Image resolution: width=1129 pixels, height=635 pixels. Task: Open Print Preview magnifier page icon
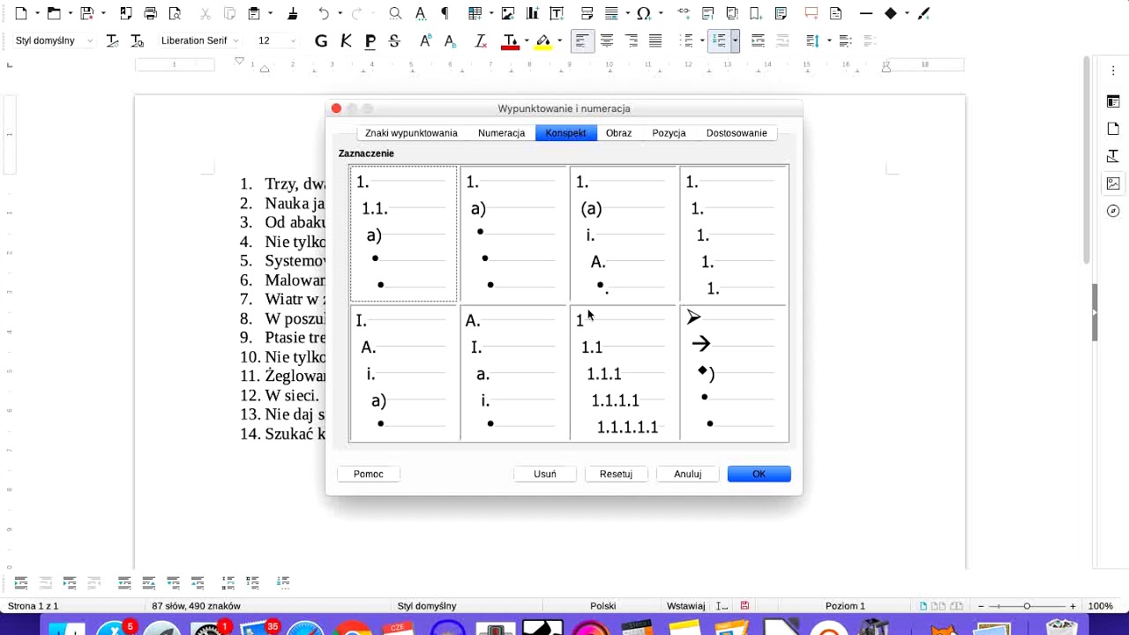175,13
